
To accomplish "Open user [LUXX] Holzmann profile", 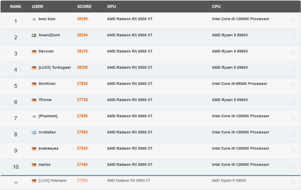I will (x=53, y=181).
